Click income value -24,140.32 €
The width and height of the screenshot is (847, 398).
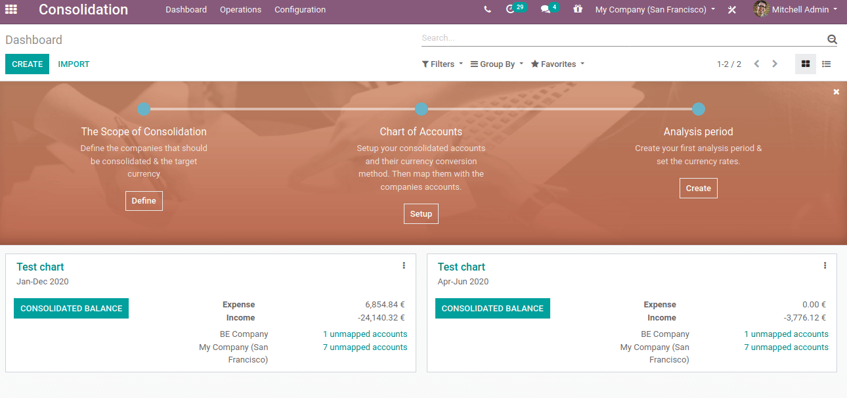381,318
